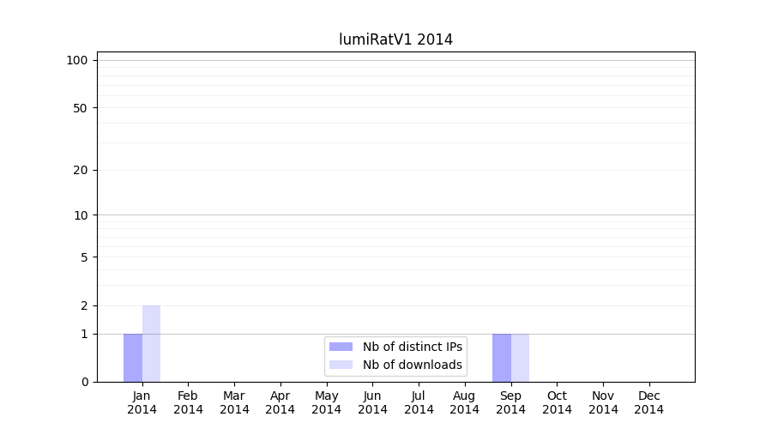Click the y-axis tick label 100

point(77,60)
